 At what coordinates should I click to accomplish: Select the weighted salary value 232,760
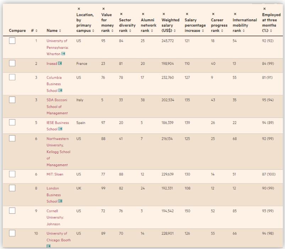[168, 78]
